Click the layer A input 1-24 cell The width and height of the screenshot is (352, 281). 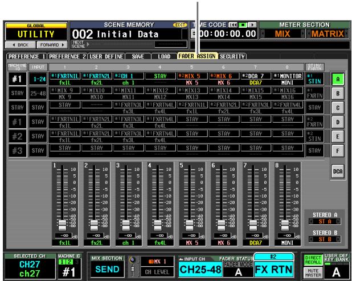click(x=38, y=79)
